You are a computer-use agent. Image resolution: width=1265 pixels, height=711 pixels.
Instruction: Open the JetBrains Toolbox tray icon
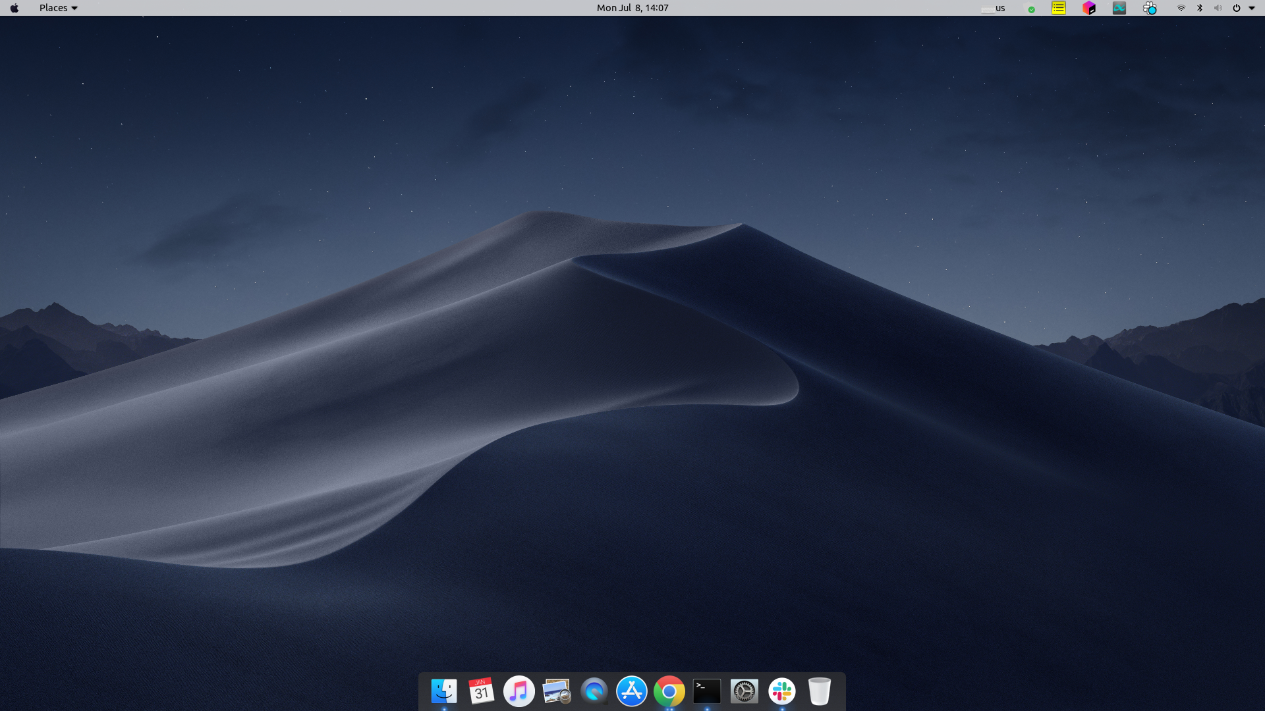coord(1089,8)
